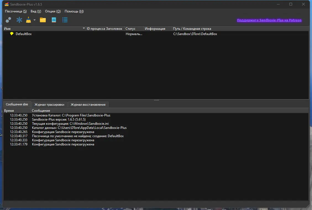
Task: Minimize the Sandboxie-Plus window
Action: 278,4
